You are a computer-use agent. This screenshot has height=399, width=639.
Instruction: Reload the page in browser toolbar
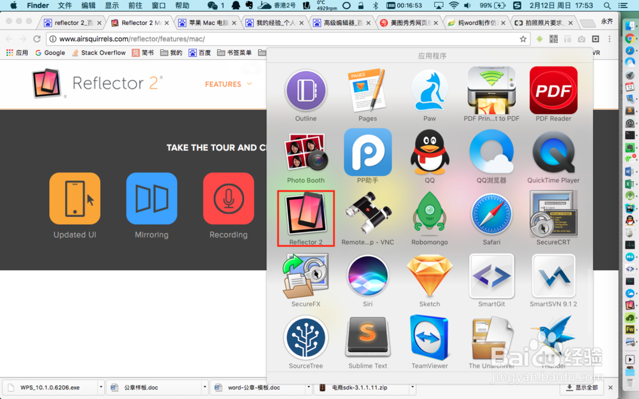tap(36, 39)
